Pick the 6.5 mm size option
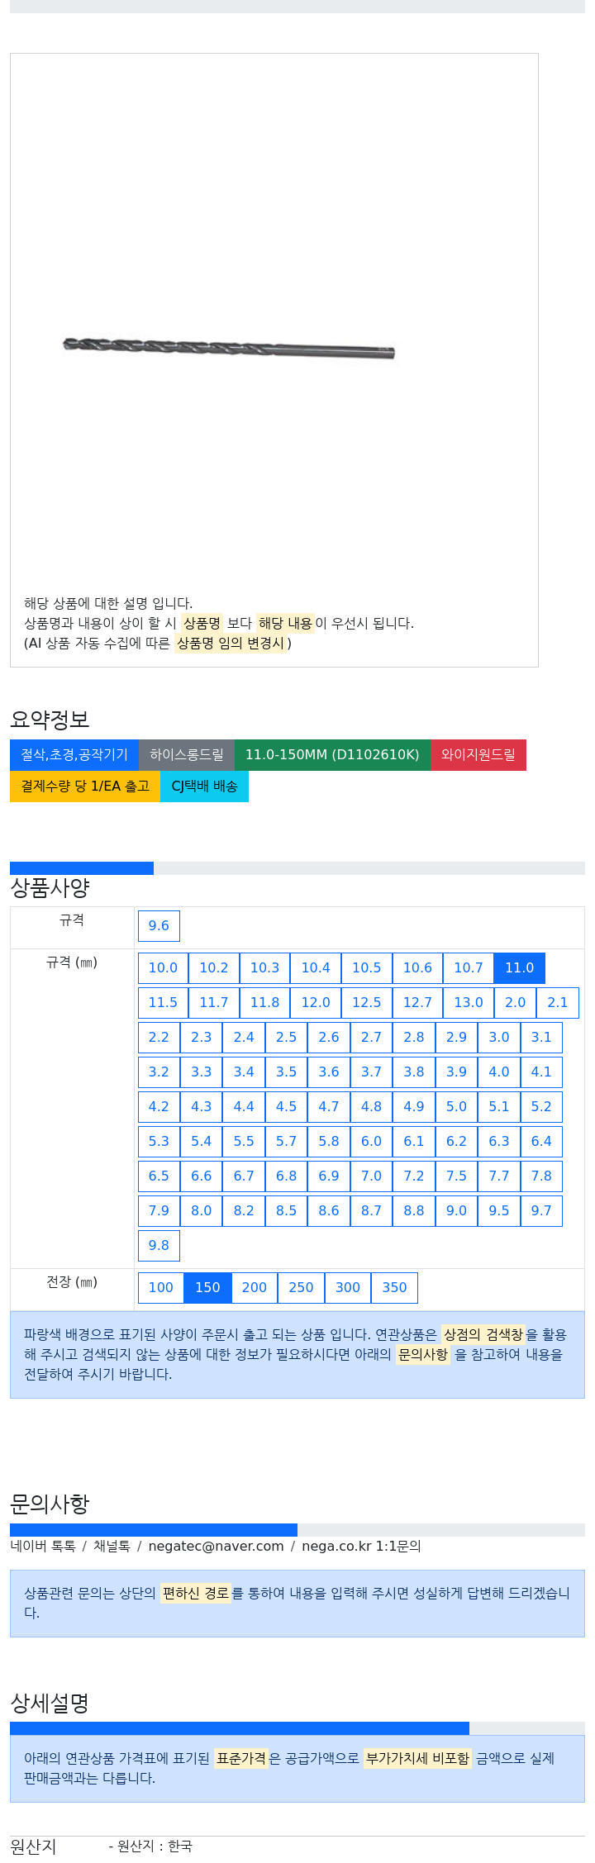 159,1176
